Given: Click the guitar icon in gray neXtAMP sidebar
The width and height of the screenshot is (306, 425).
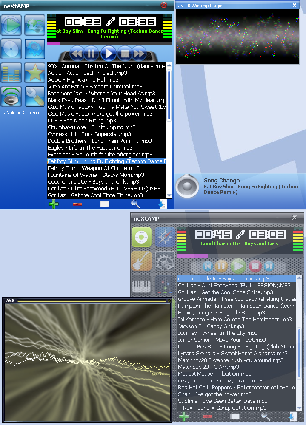Looking at the screenshot, I should pos(141,261).
